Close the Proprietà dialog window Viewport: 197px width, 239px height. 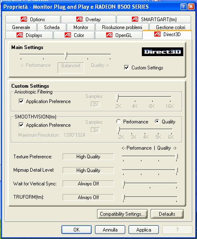(191, 7)
